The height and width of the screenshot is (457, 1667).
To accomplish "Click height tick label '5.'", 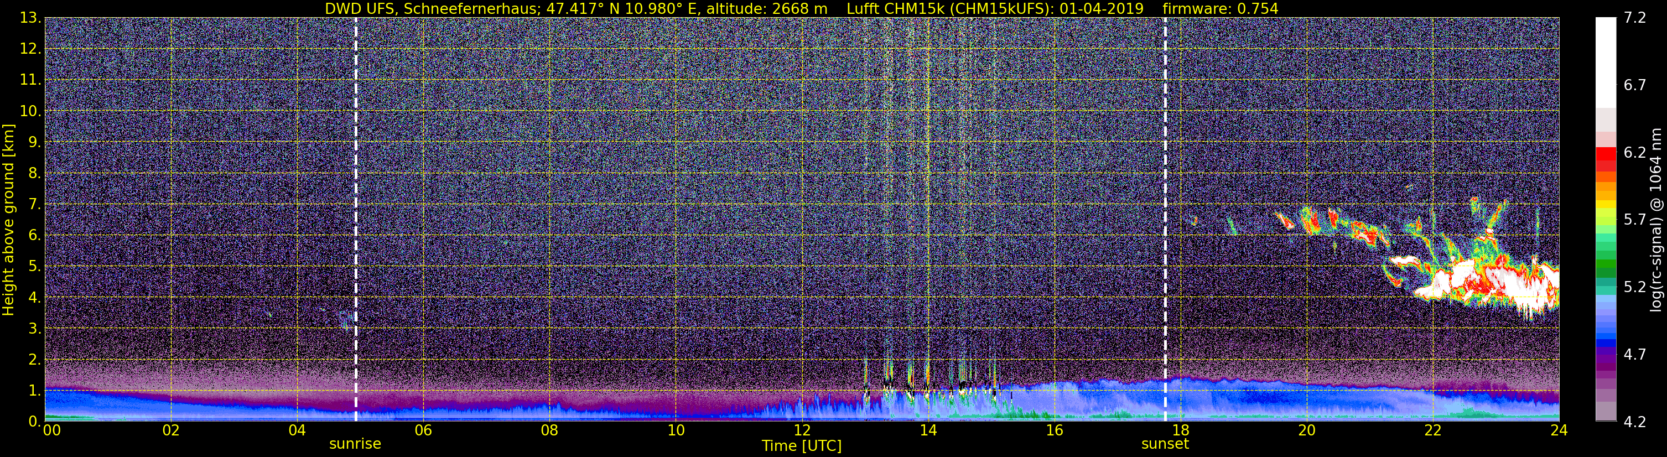I will pos(34,266).
